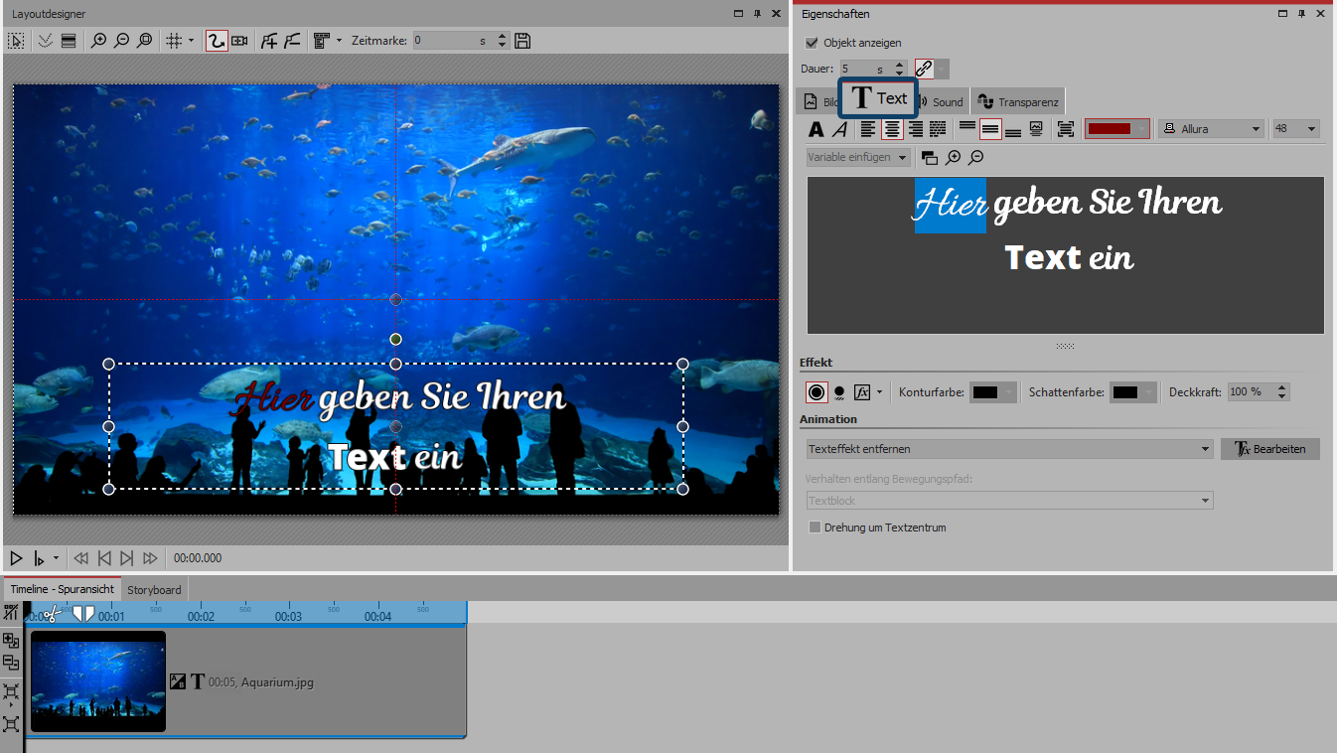This screenshot has width=1337, height=753.
Task: Click the save icon beside Zeitmarke
Action: point(523,41)
